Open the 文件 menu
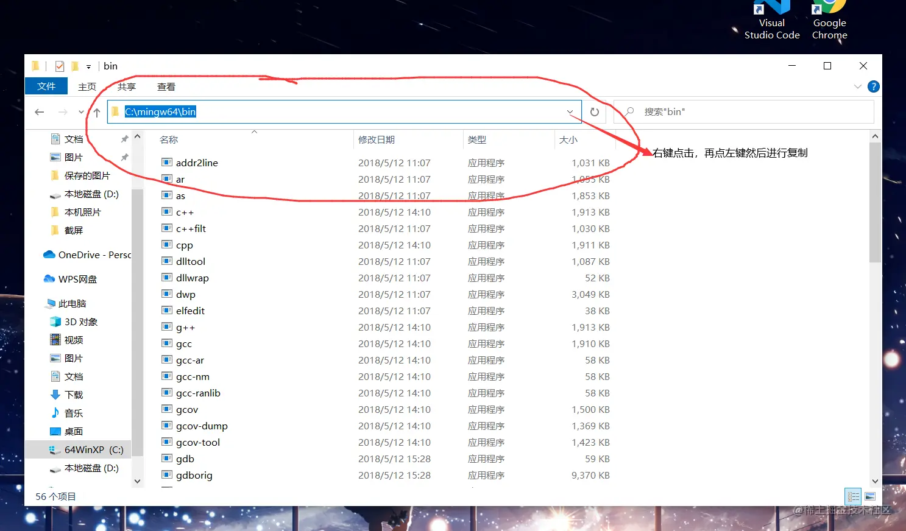Screen dimensions: 906x531 pyautogui.click(x=46, y=86)
